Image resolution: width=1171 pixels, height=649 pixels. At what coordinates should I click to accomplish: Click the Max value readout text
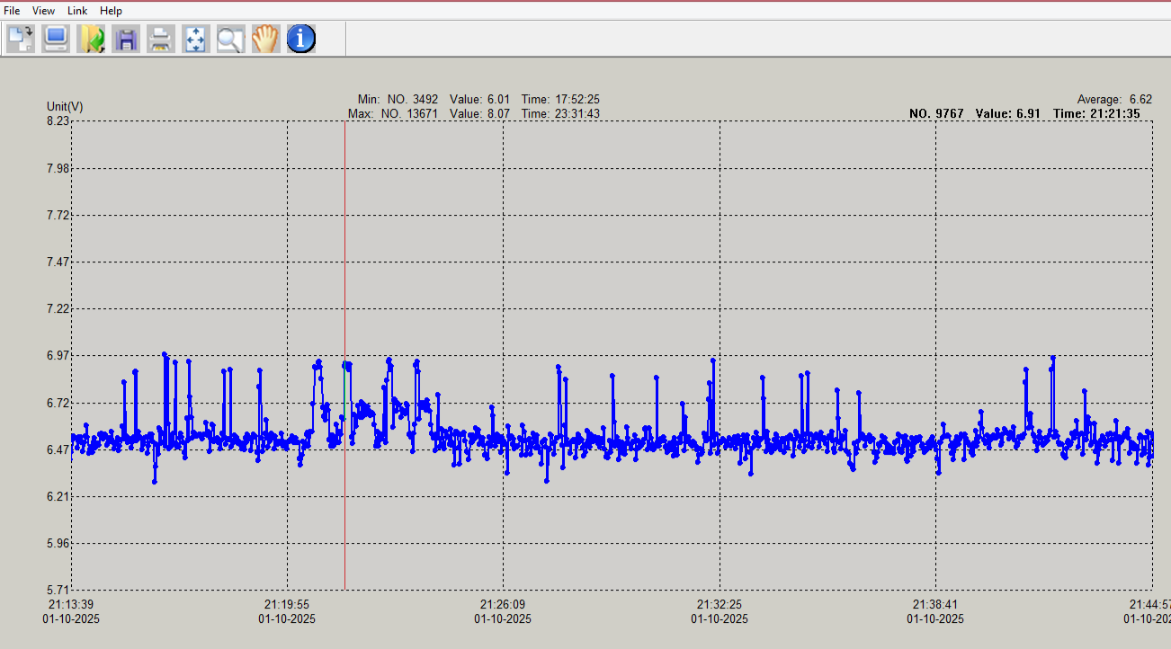474,114
